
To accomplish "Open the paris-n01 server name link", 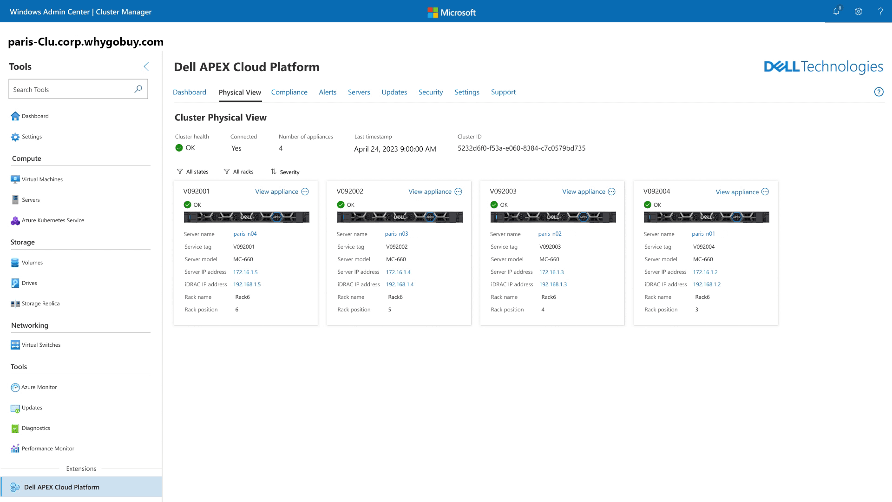I will (x=703, y=234).
